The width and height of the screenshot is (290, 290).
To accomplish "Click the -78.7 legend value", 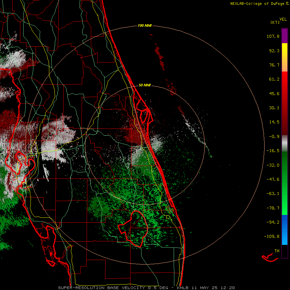I will [x=273, y=208].
